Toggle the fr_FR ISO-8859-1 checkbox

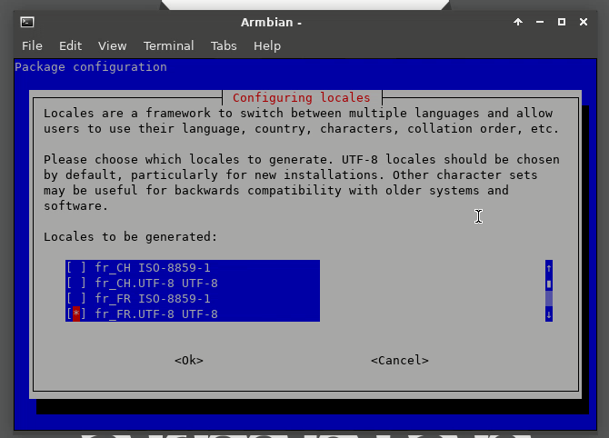76,299
